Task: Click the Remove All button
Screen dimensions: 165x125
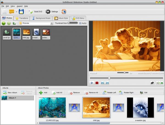Action: coord(91,93)
